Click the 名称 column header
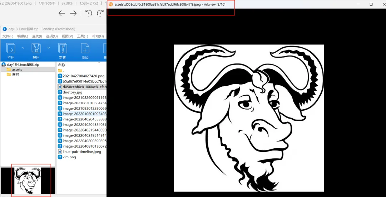Viewport: 386px width, 197px height. [x=61, y=65]
